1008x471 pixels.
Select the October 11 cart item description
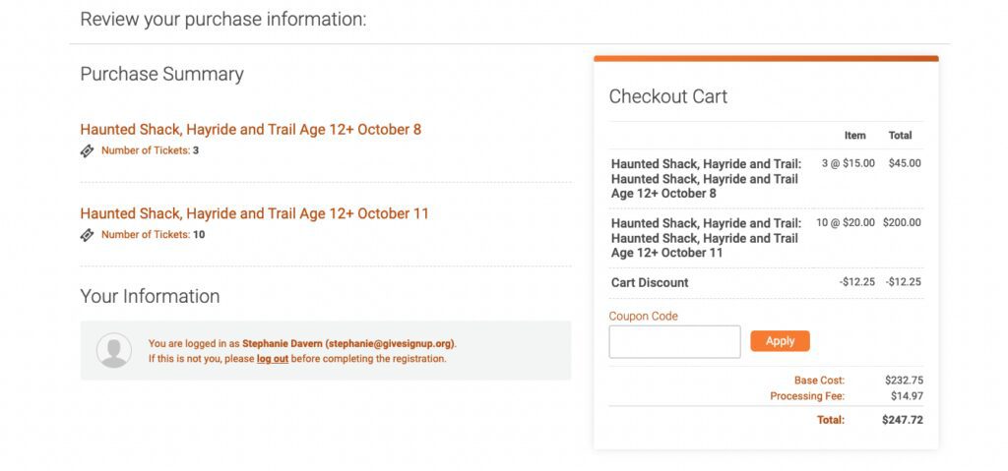(x=707, y=238)
